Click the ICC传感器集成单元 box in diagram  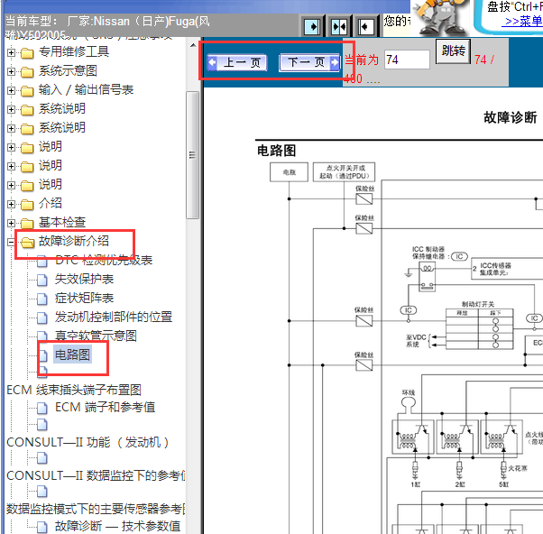(x=507, y=269)
